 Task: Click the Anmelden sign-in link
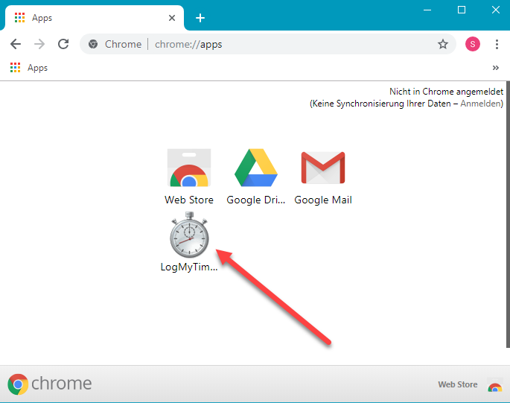481,104
